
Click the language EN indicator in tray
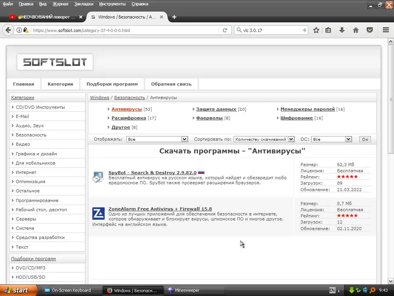pos(332,291)
